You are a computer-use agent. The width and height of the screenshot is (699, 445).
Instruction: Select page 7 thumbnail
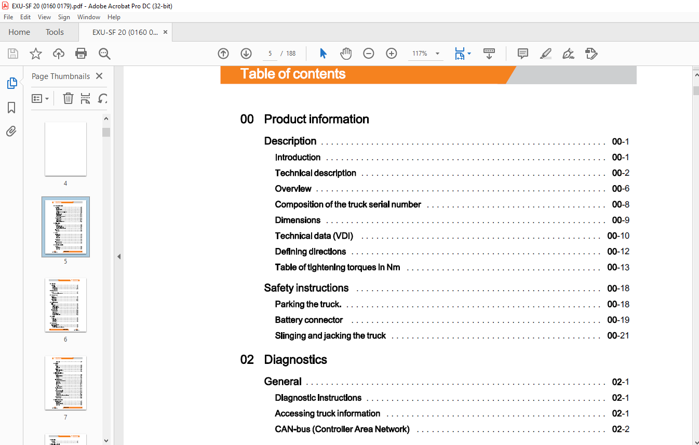pos(65,383)
